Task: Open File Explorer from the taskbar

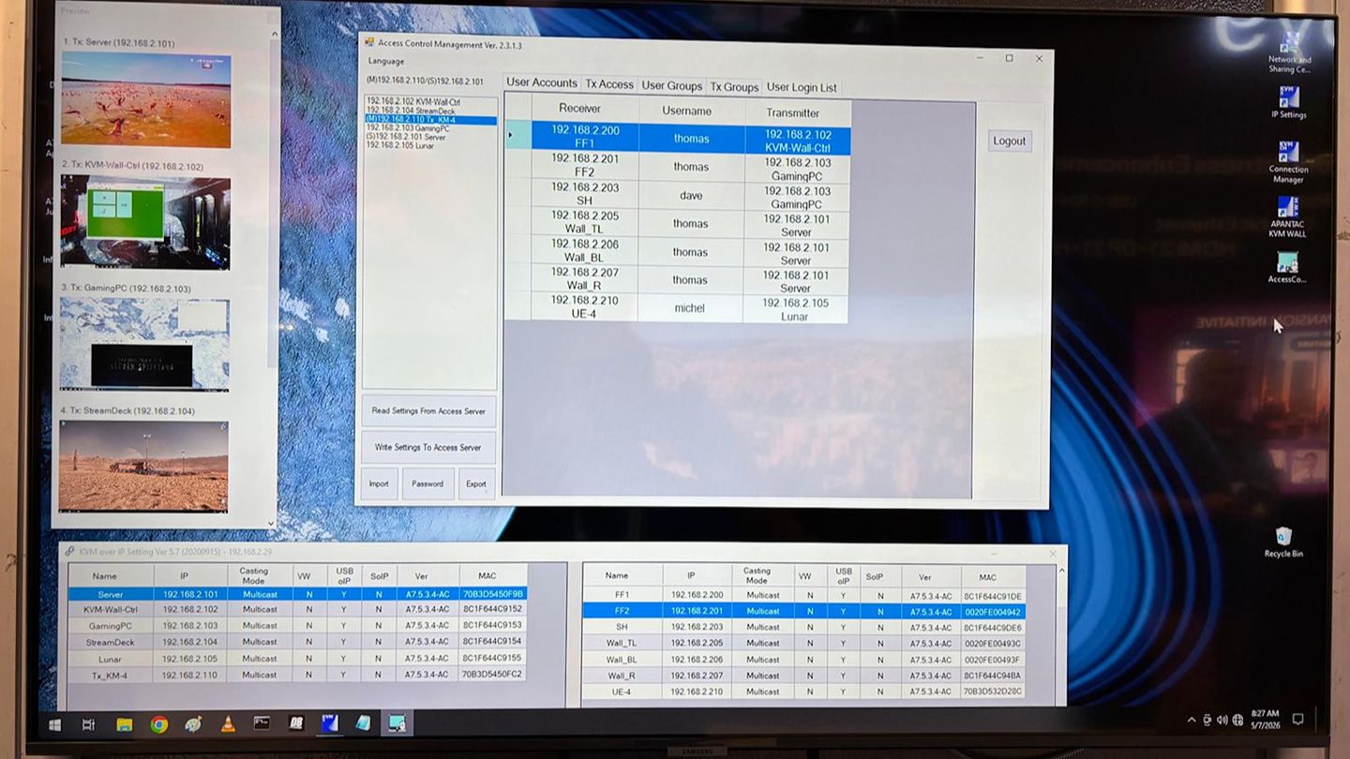Action: pos(125,724)
